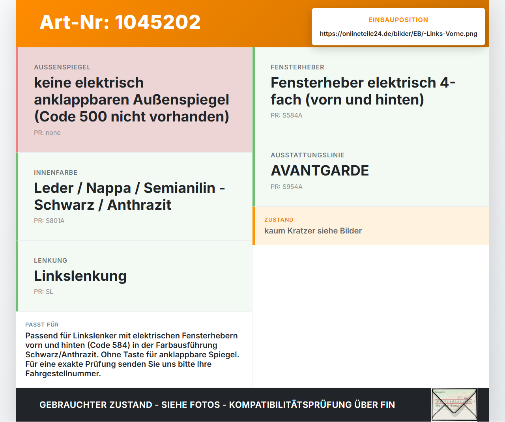Image resolution: width=505 pixels, height=422 pixels.
Task: Click the PASST FÜR label
Action: 42,325
